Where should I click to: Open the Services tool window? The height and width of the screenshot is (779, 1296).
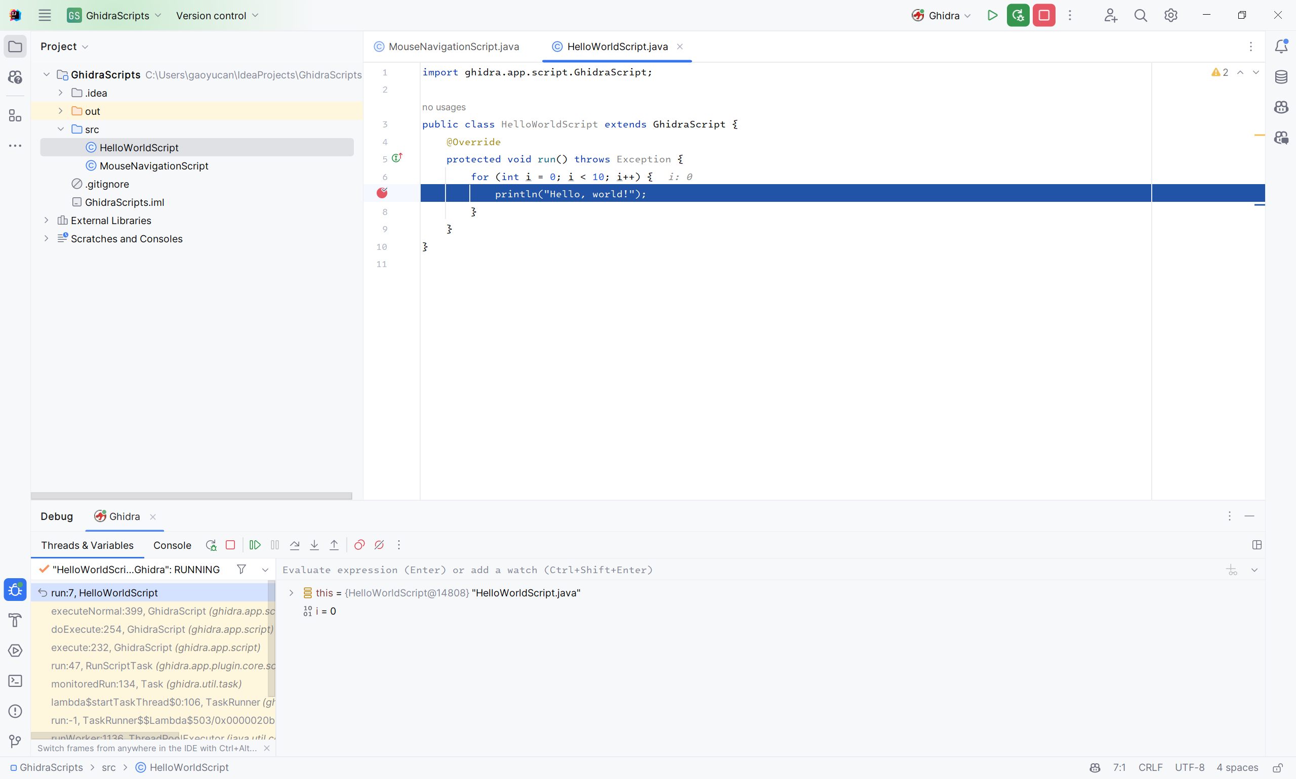(15, 651)
